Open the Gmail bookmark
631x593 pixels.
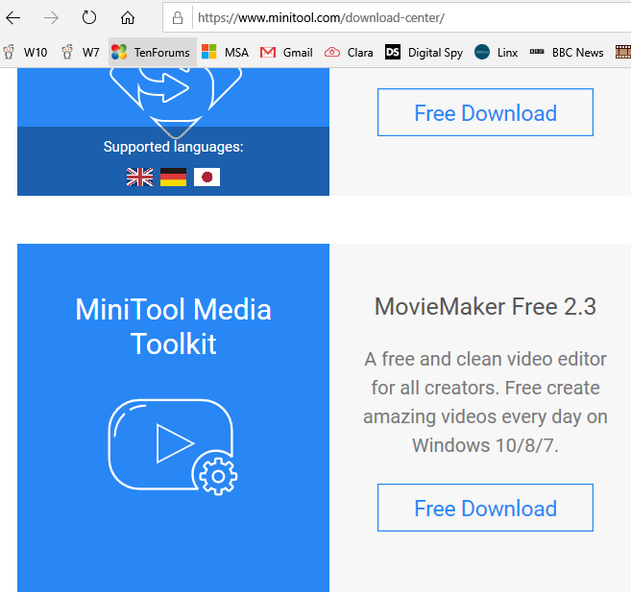(286, 52)
